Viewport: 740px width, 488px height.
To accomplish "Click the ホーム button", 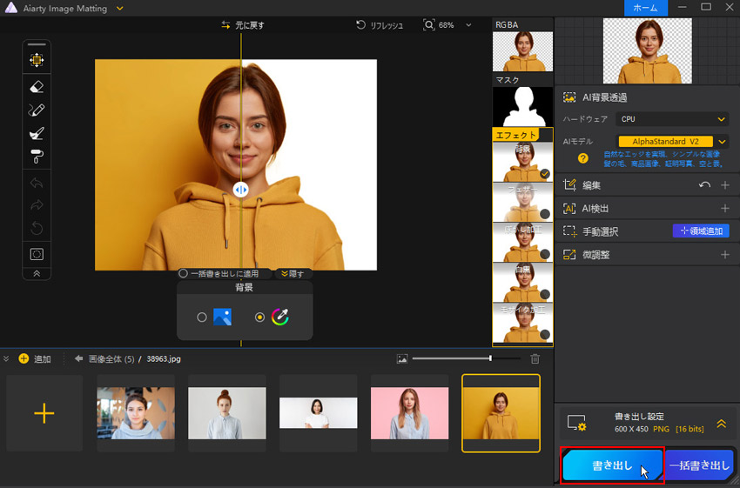I will [646, 8].
